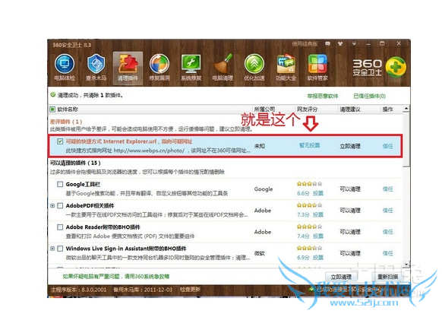Click 投票 vote link for Adobe Reader BHO

318,236
